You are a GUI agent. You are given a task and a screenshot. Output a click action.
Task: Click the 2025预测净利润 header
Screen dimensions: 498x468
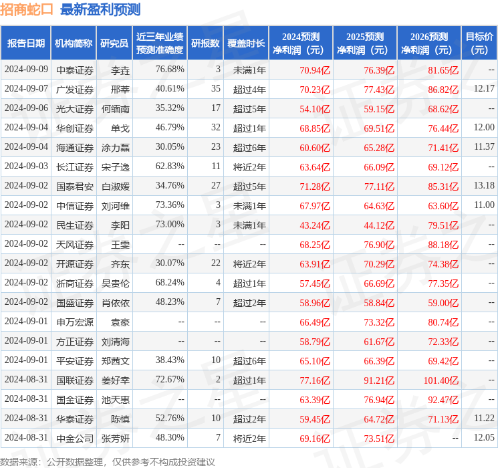click(365, 43)
